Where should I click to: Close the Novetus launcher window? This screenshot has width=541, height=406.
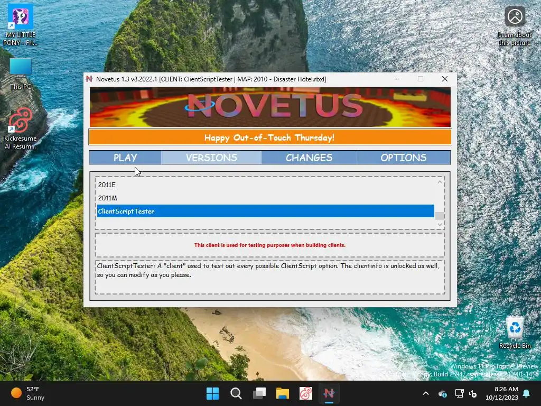point(445,79)
